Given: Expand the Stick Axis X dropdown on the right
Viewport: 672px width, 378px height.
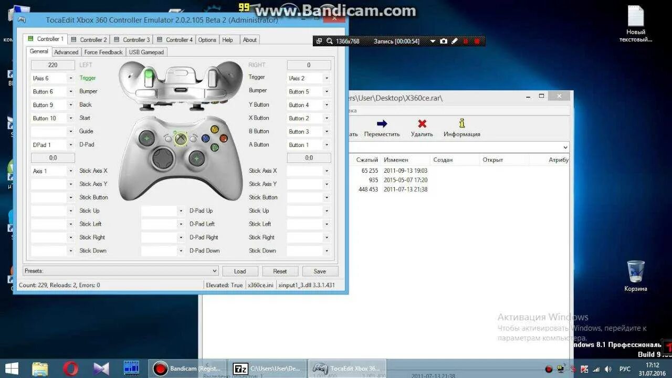Looking at the screenshot, I should click(x=327, y=170).
